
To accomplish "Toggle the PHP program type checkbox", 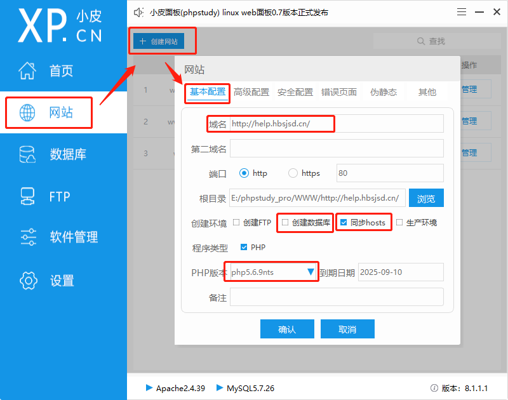I will 244,247.
